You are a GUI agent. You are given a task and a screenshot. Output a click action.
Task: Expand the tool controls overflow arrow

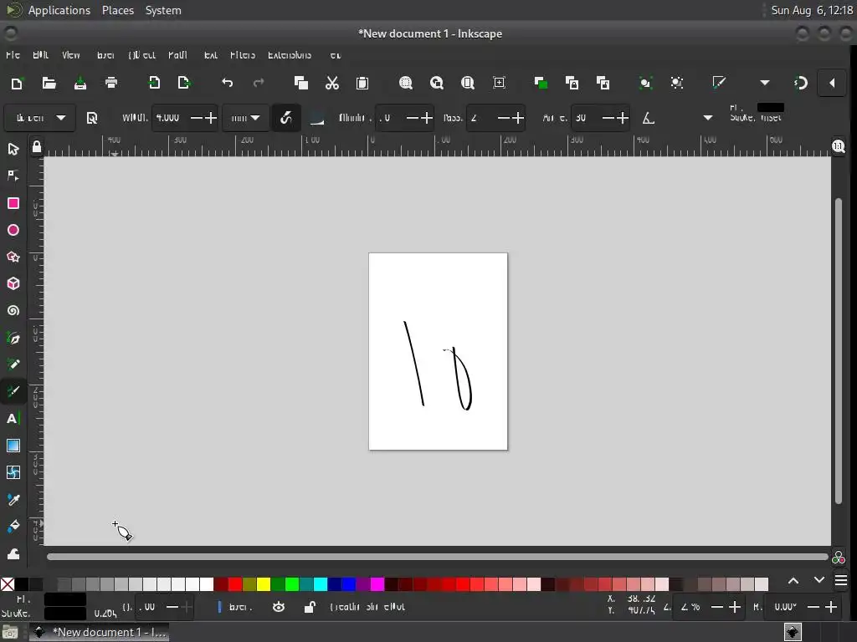coord(708,118)
